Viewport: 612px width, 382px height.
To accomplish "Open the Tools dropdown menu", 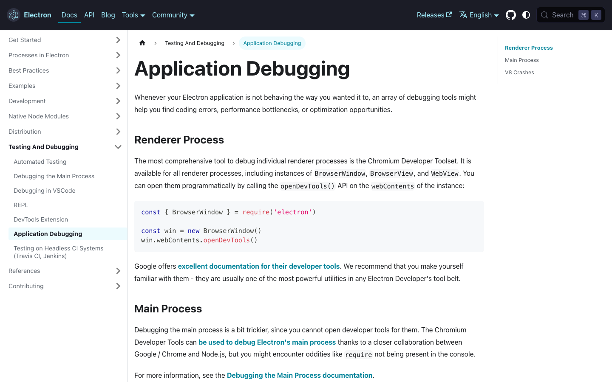I will [133, 15].
